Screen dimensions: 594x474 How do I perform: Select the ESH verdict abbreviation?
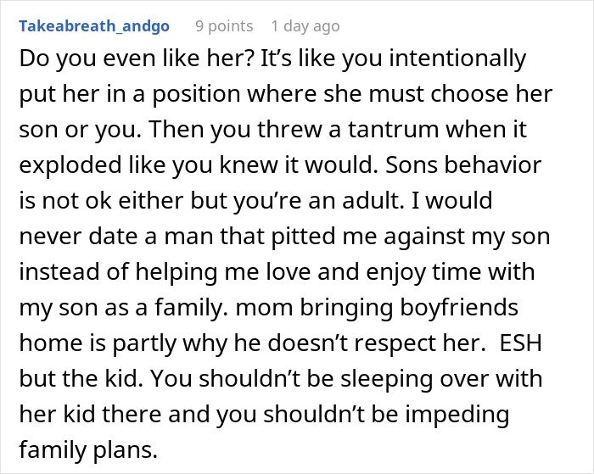point(520,343)
